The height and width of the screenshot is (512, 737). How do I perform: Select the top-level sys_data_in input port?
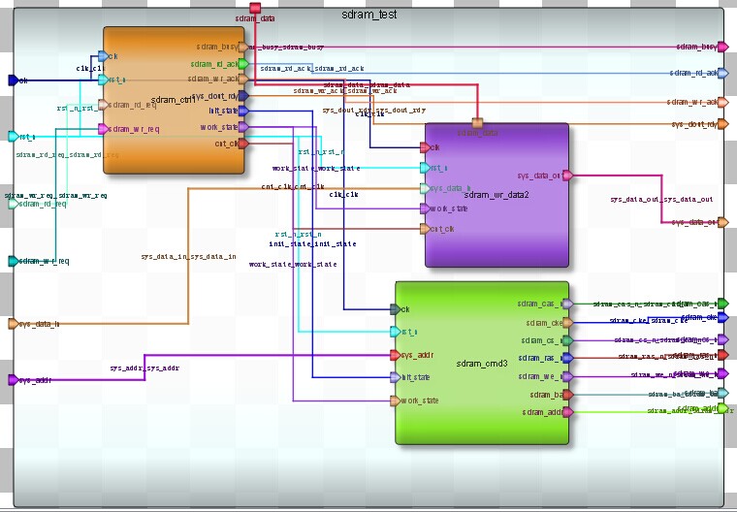tap(14, 324)
